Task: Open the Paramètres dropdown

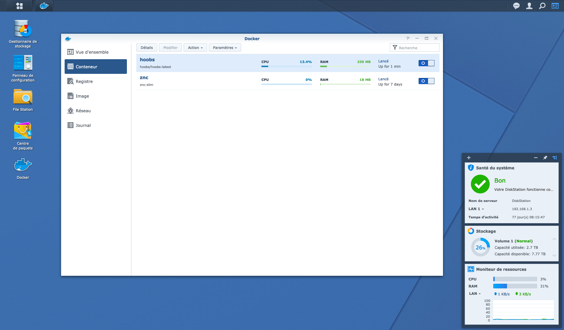Action: [225, 47]
